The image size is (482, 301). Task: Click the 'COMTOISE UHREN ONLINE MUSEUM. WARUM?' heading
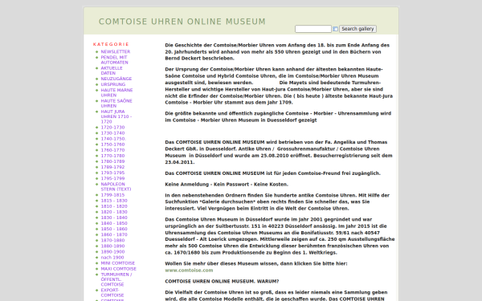222,282
